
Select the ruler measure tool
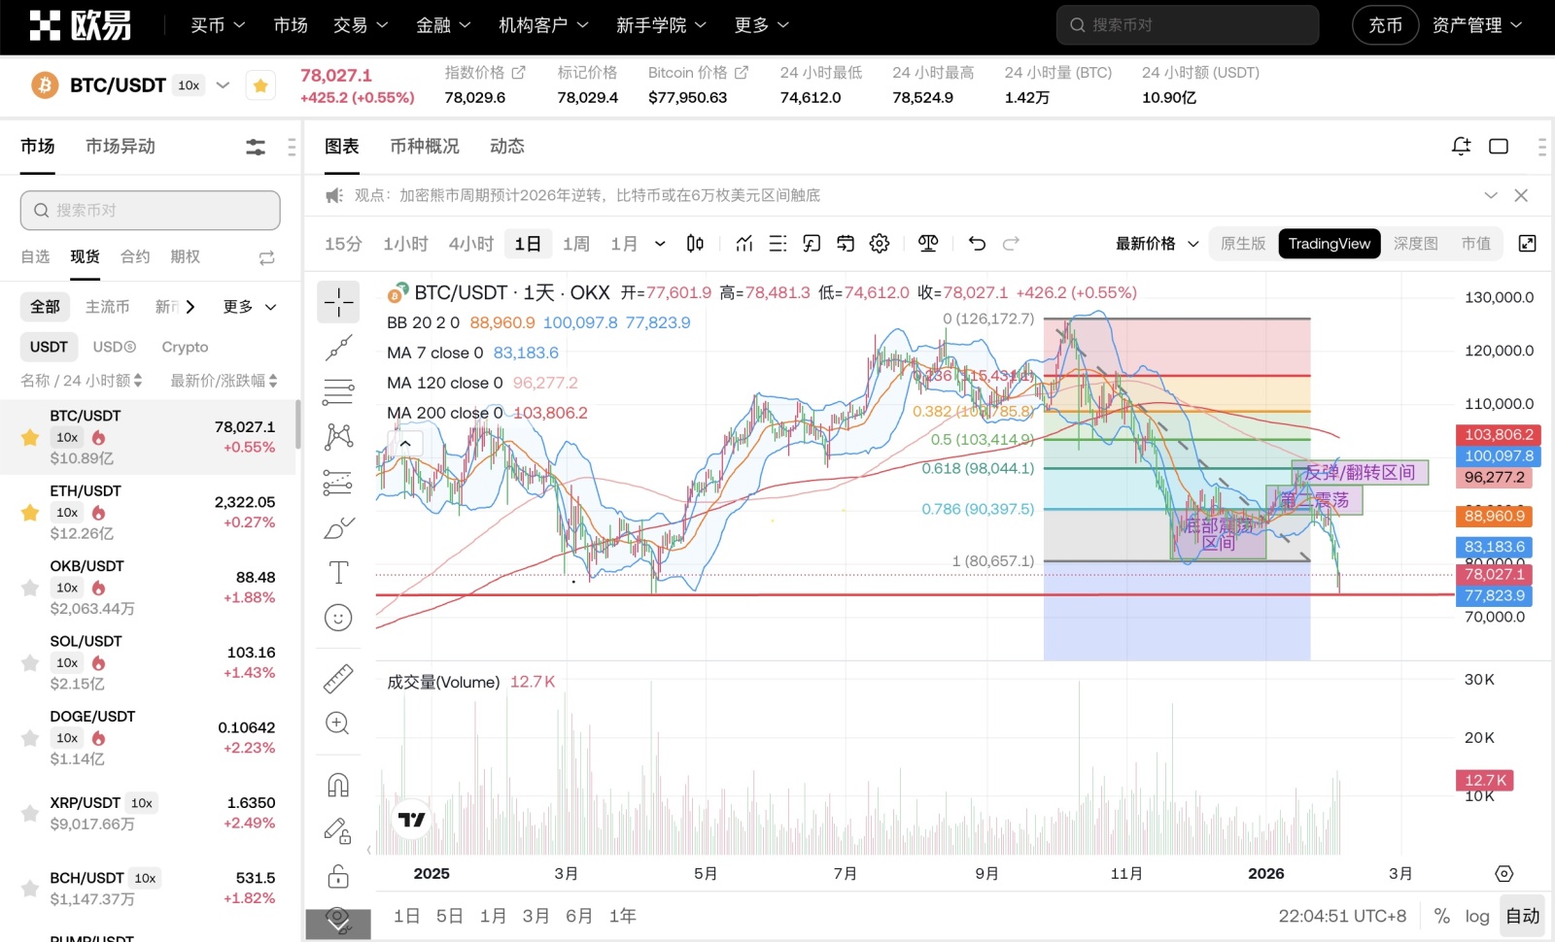coord(338,679)
